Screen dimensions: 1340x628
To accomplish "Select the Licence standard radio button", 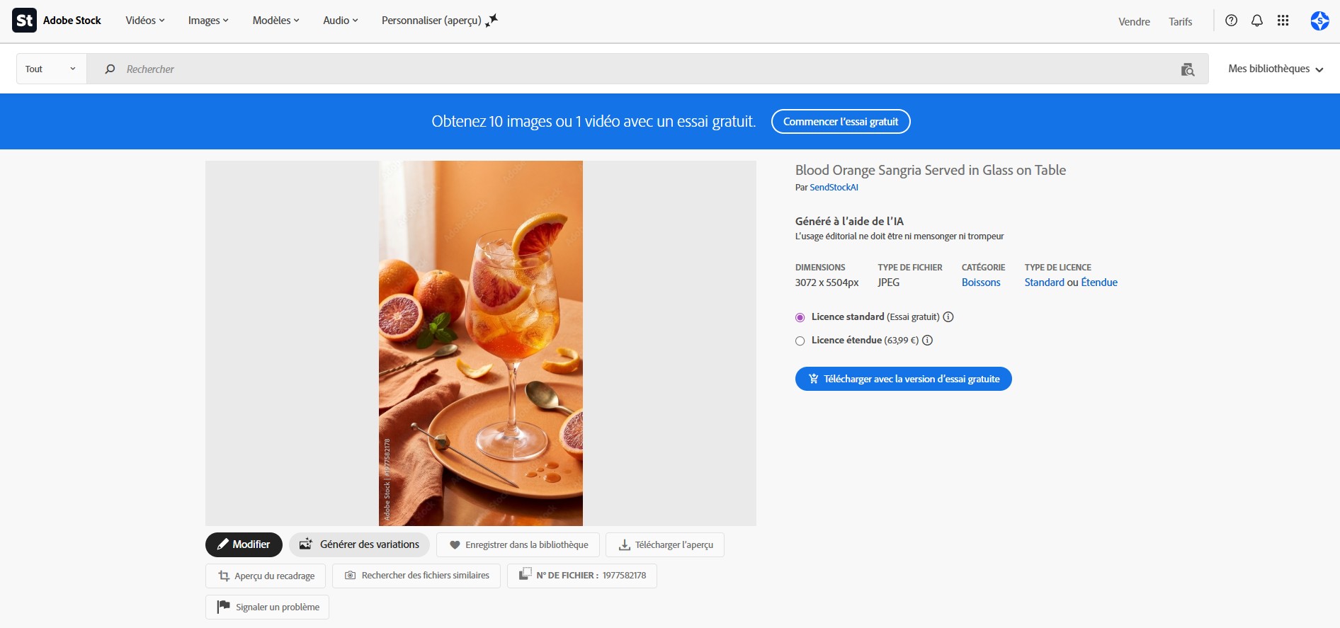I will (x=800, y=317).
